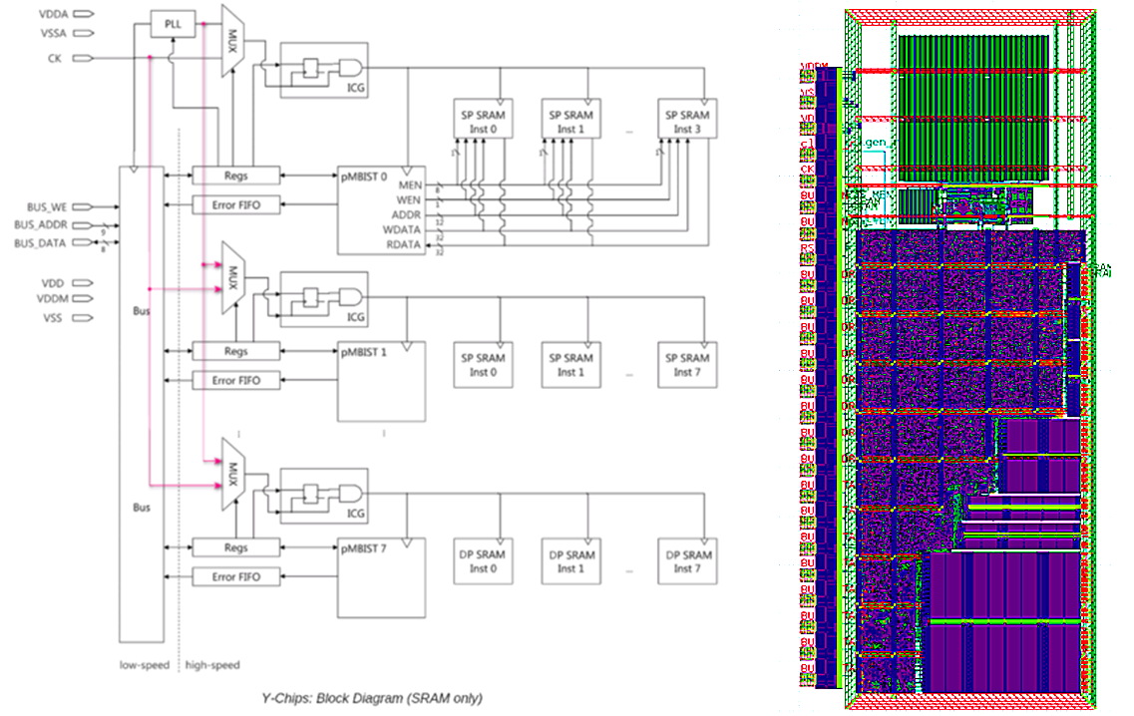The height and width of the screenshot is (716, 1134).
Task: Select the DP SRAM Inst 7 block
Action: pos(687,561)
